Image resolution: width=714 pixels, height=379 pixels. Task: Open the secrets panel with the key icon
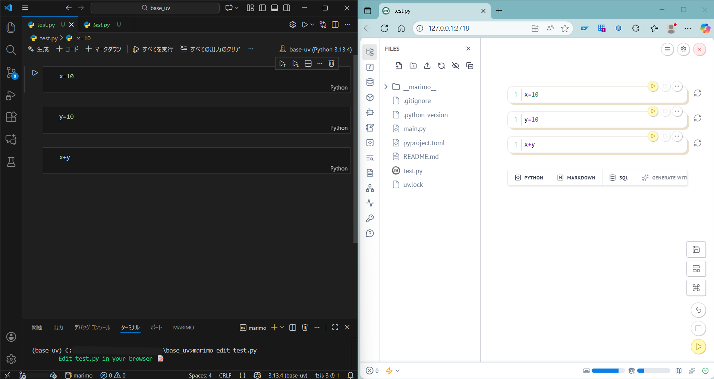pyautogui.click(x=370, y=218)
